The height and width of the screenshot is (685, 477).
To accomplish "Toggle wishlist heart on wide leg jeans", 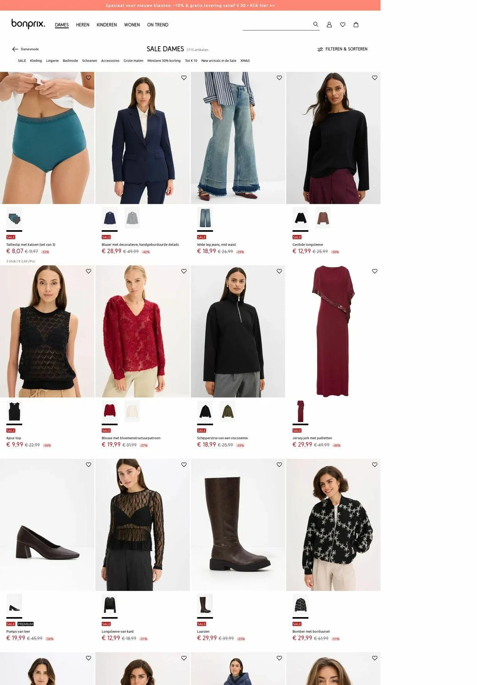I will click(x=279, y=78).
